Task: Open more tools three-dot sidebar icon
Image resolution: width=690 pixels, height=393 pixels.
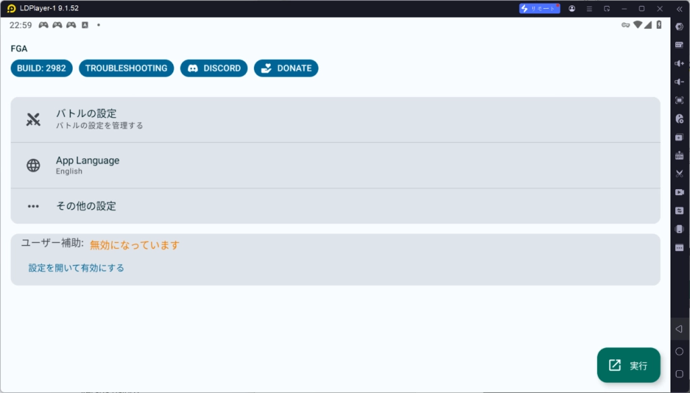Action: pyautogui.click(x=679, y=248)
